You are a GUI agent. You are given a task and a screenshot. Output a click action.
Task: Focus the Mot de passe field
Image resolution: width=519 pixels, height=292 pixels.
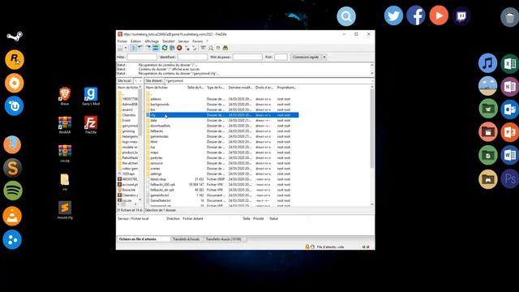(247, 57)
